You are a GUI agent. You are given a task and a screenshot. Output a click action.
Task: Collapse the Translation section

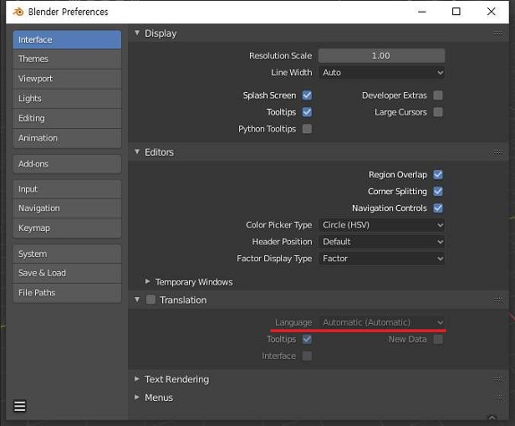[137, 300]
